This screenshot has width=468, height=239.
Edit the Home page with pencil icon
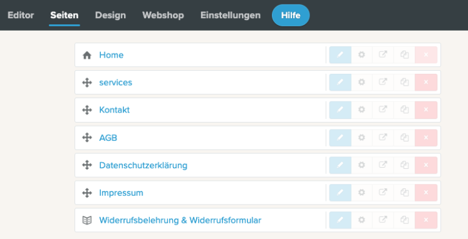click(x=340, y=55)
